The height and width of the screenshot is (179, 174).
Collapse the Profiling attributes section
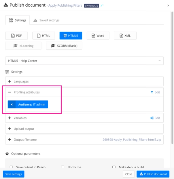coord(10,92)
